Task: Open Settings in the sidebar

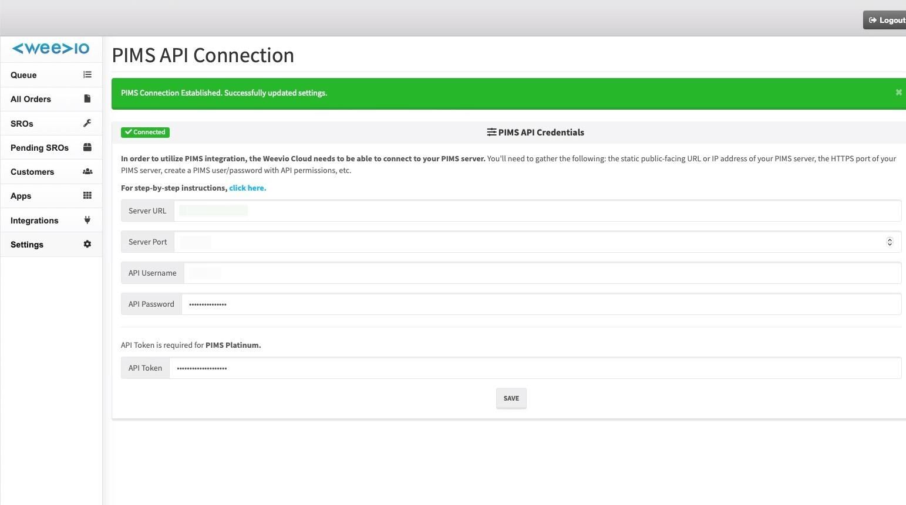Action: 51,245
